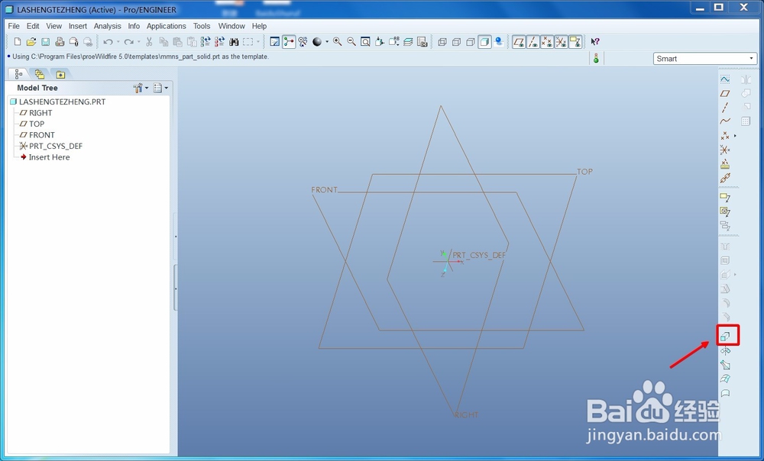Open the View Manager icon
The image size is (764, 461).
pyautogui.click(x=422, y=42)
